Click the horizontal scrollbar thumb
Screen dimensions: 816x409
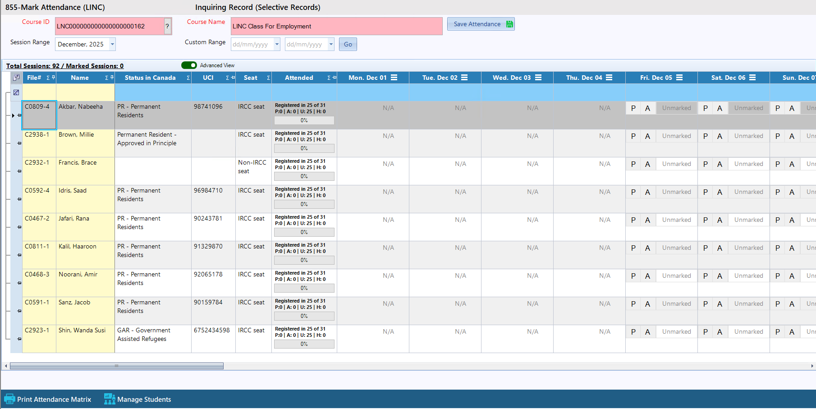pyautogui.click(x=116, y=366)
